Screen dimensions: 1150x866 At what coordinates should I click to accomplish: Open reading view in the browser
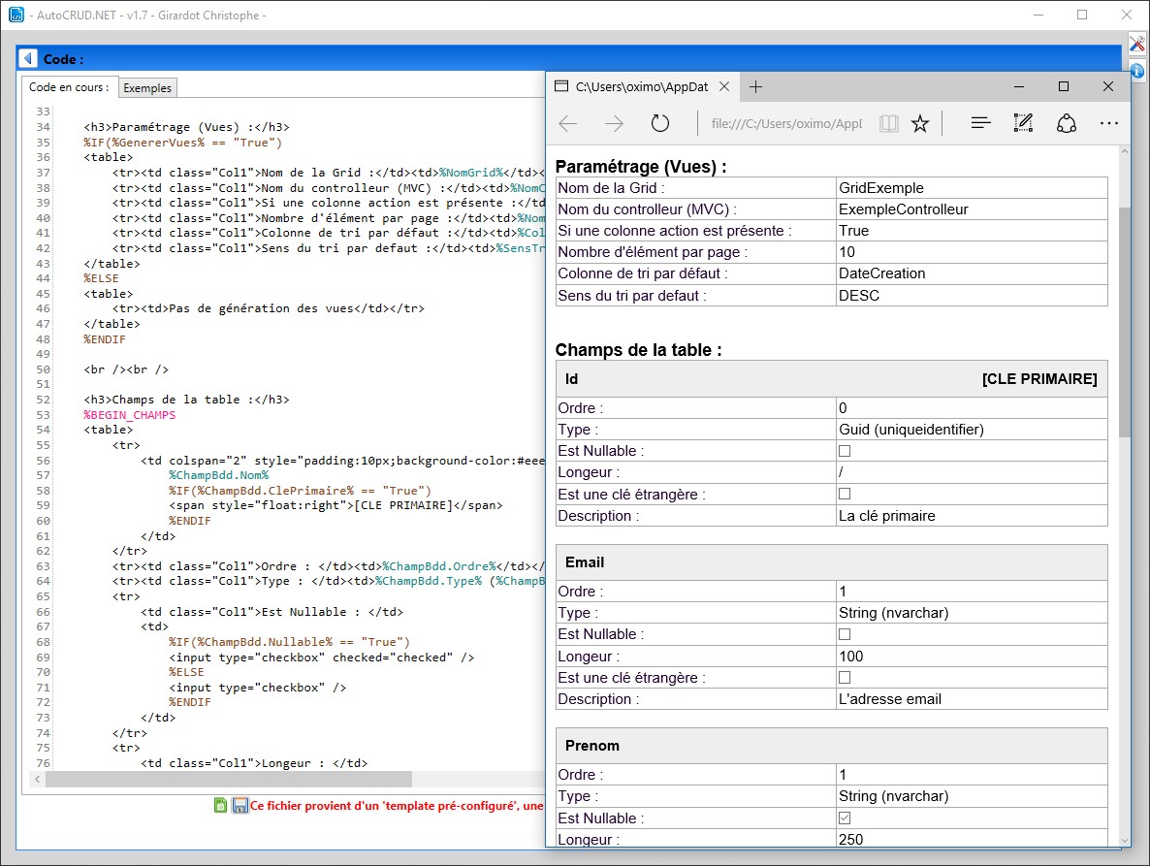(889, 123)
